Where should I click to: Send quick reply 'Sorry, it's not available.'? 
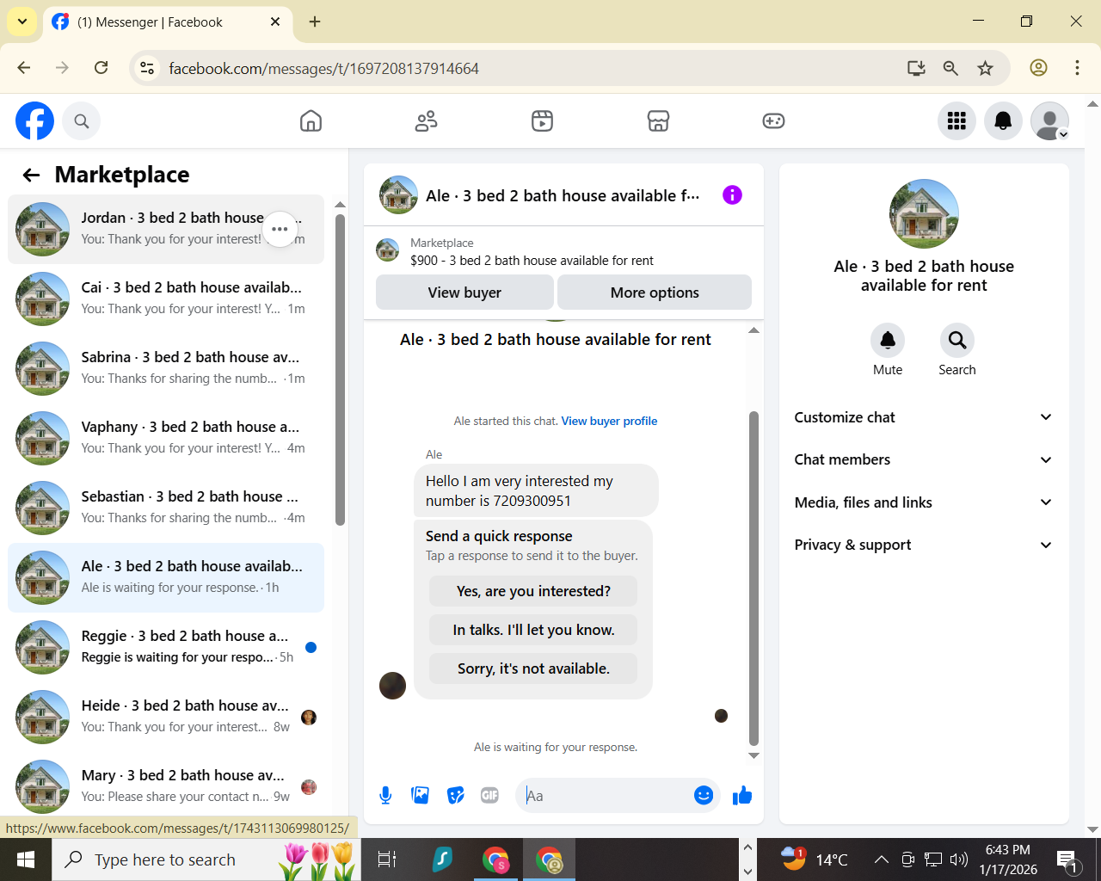(533, 668)
